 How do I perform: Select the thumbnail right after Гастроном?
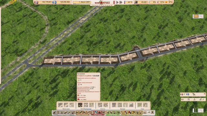click(86, 105)
